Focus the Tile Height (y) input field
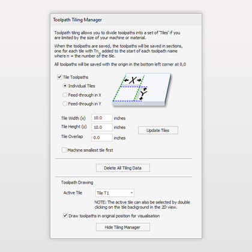The height and width of the screenshot is (252, 252). 102,127
